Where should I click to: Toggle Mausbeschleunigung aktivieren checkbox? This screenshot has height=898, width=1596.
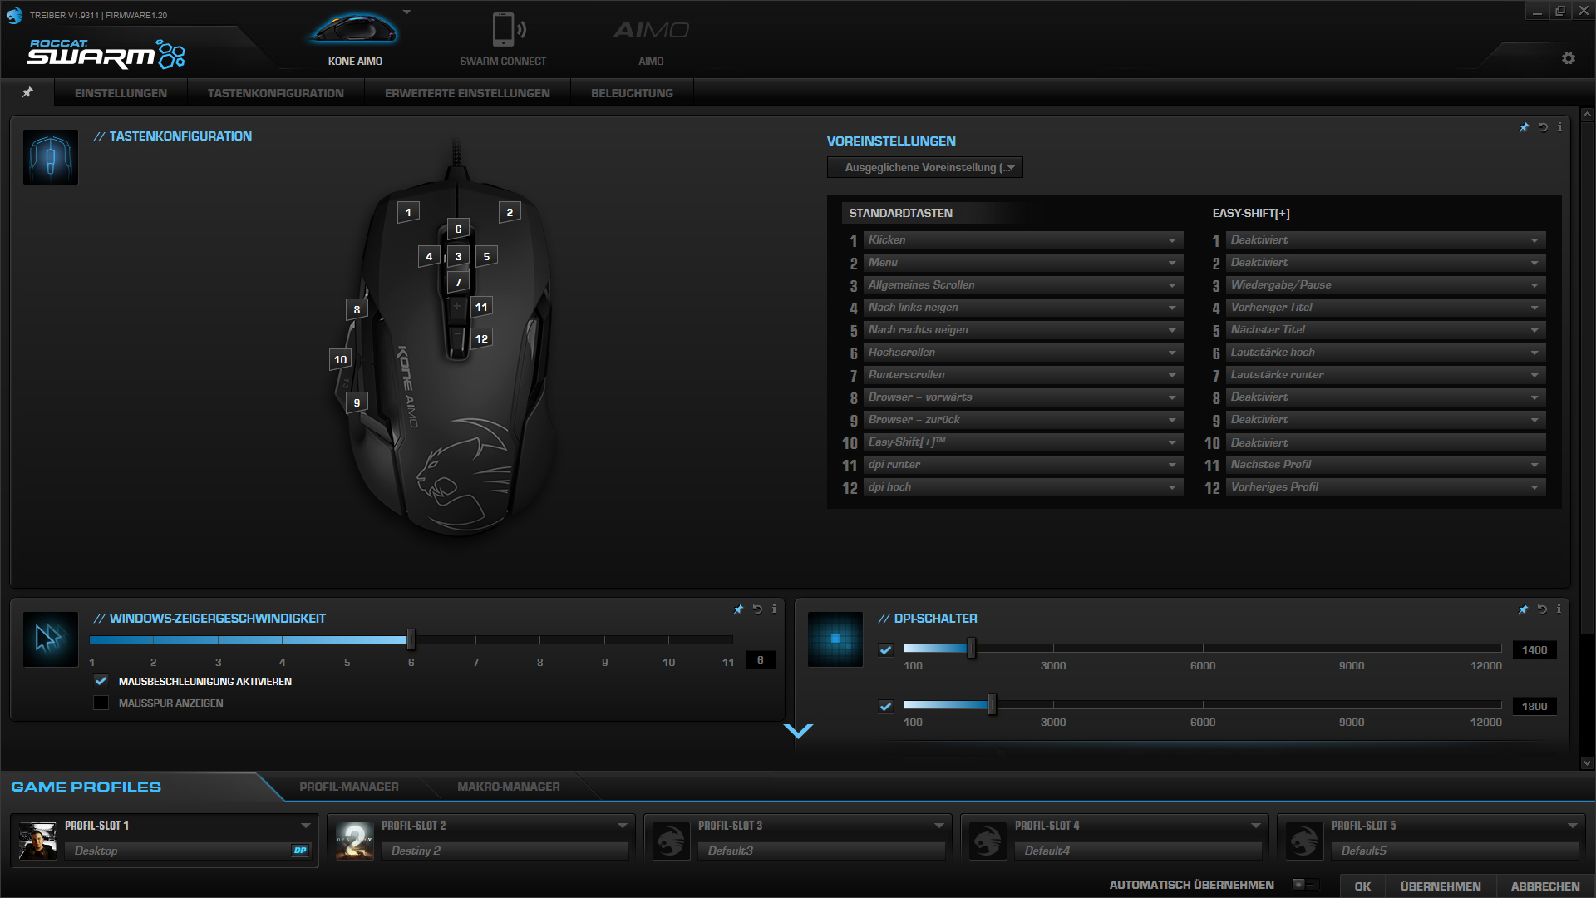click(101, 681)
